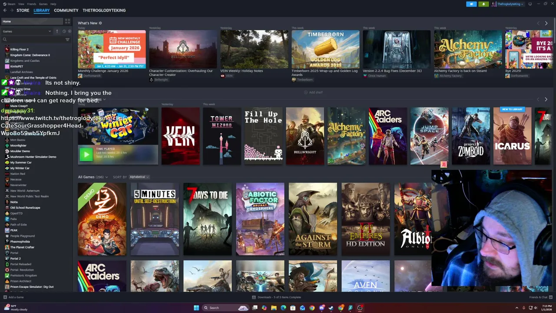
Task: Open advanced filter options icon in sidebar
Action: (67, 40)
